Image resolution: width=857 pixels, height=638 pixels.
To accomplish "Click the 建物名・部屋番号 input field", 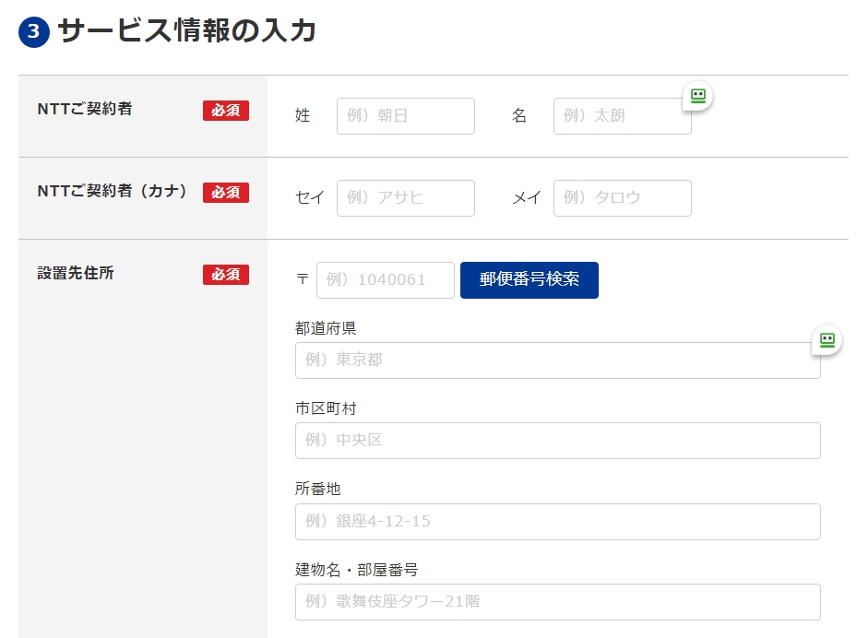I will 557,602.
